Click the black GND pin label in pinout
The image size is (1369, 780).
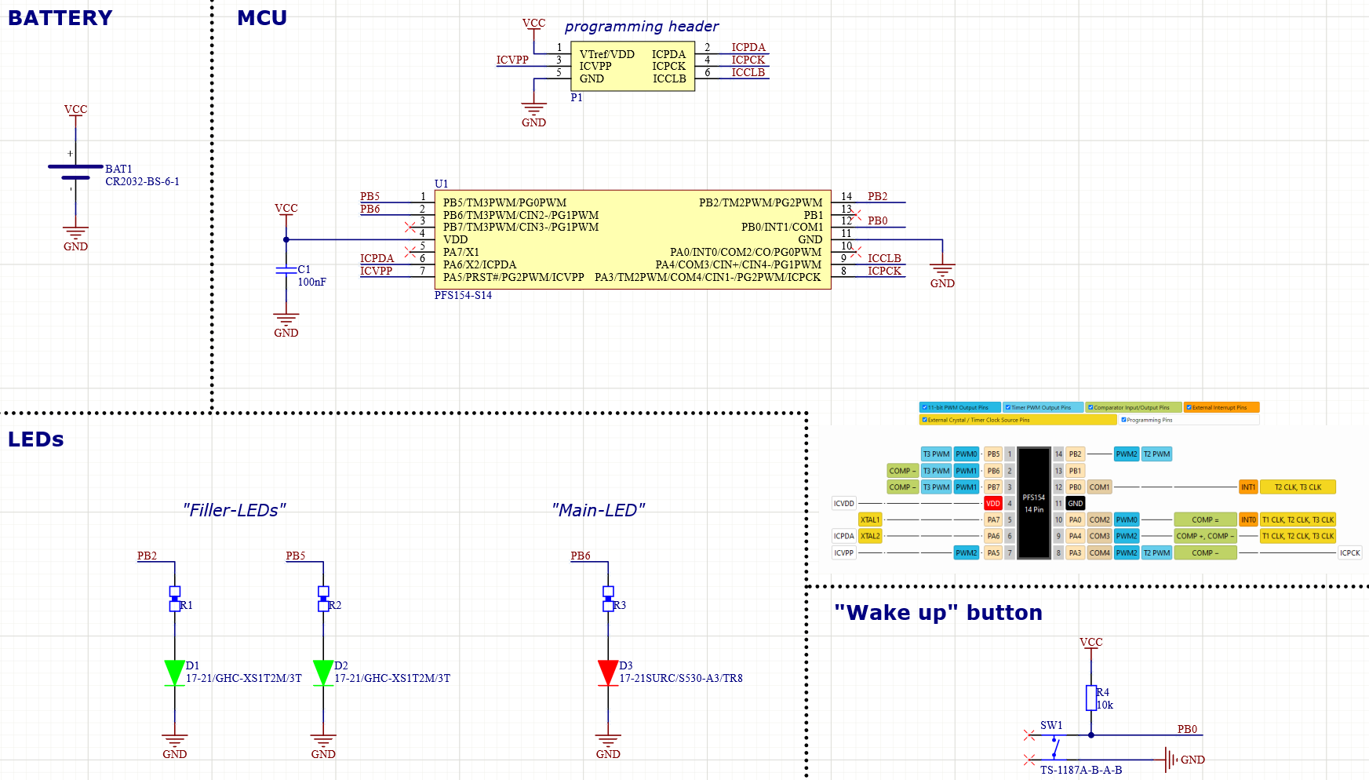pyautogui.click(x=1076, y=504)
